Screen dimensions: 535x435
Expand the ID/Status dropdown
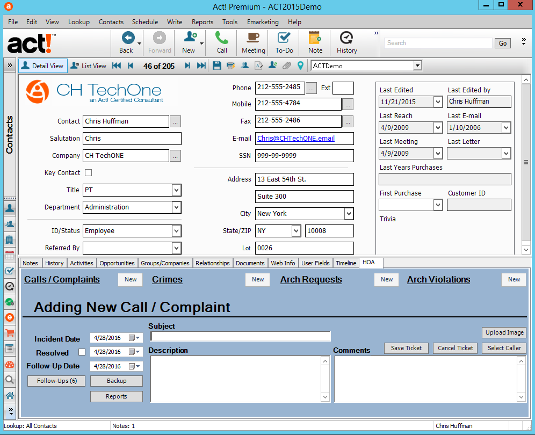[x=176, y=231]
